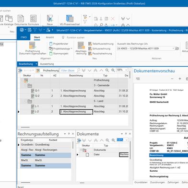
Task: Click the Typ column header in Prüfrechnung table
Action: click(106, 75)
